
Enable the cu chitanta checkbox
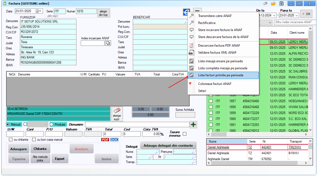point(11,140)
